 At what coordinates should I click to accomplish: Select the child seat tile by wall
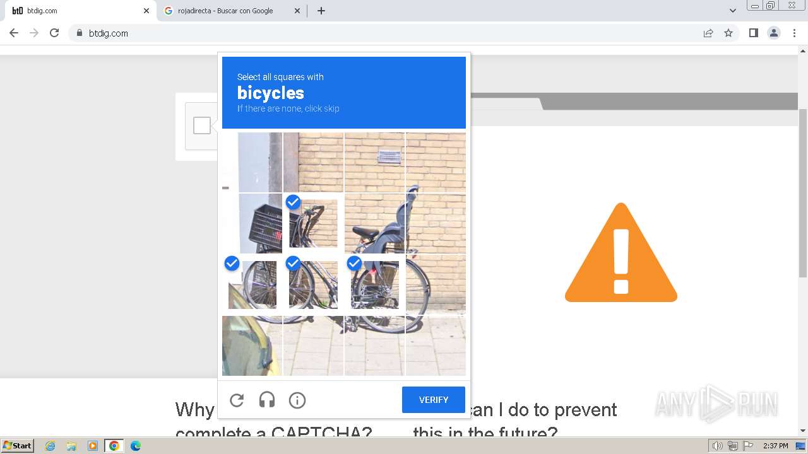tap(436, 223)
